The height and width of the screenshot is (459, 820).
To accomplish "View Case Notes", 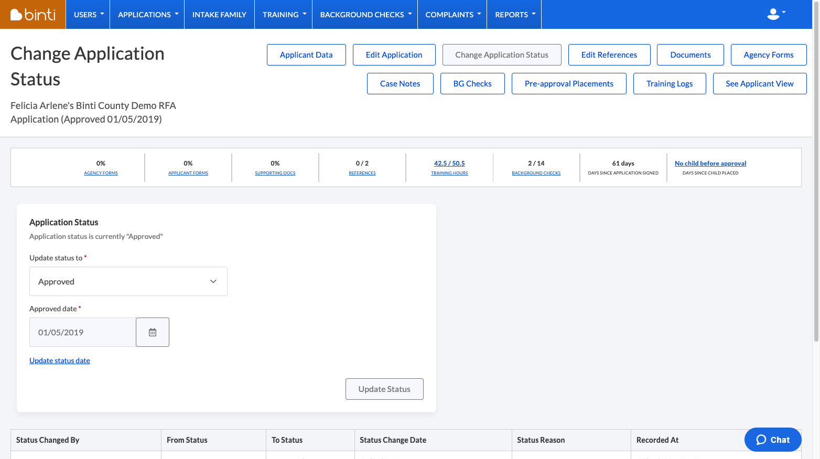I will pos(400,84).
